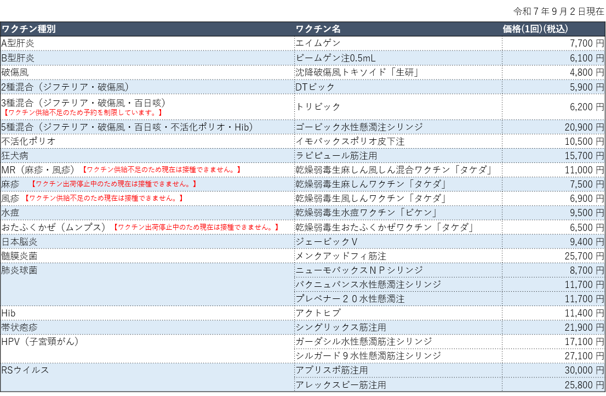Click the 9,500 円 price cell
This screenshot has height=396, width=606.
pos(553,213)
